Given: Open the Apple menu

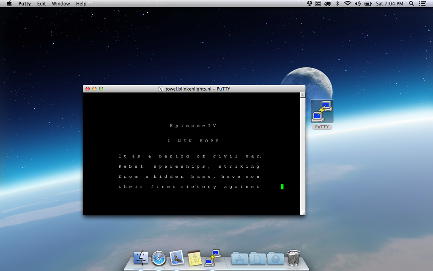Looking at the screenshot, I should [x=9, y=3].
